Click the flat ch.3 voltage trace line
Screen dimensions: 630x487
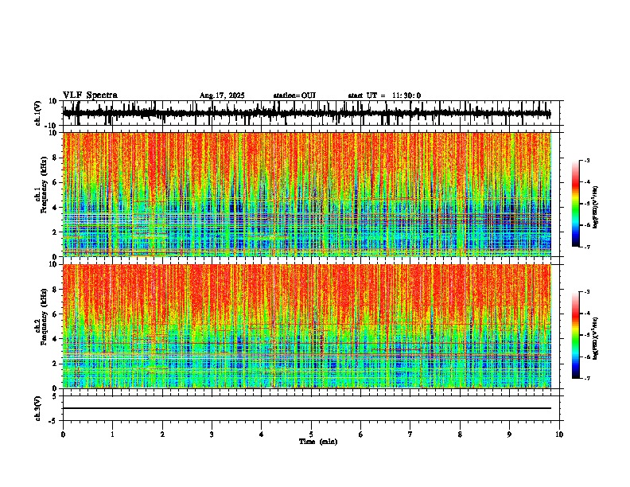click(307, 408)
